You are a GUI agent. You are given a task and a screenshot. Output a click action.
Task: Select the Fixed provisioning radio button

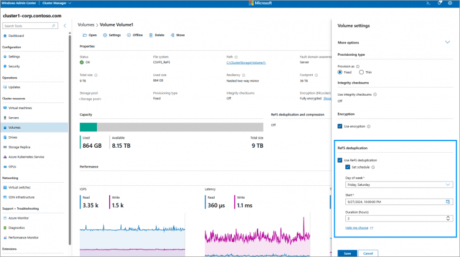click(340, 72)
